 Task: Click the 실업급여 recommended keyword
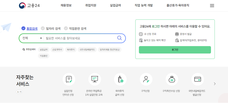pyautogui.click(x=44, y=50)
